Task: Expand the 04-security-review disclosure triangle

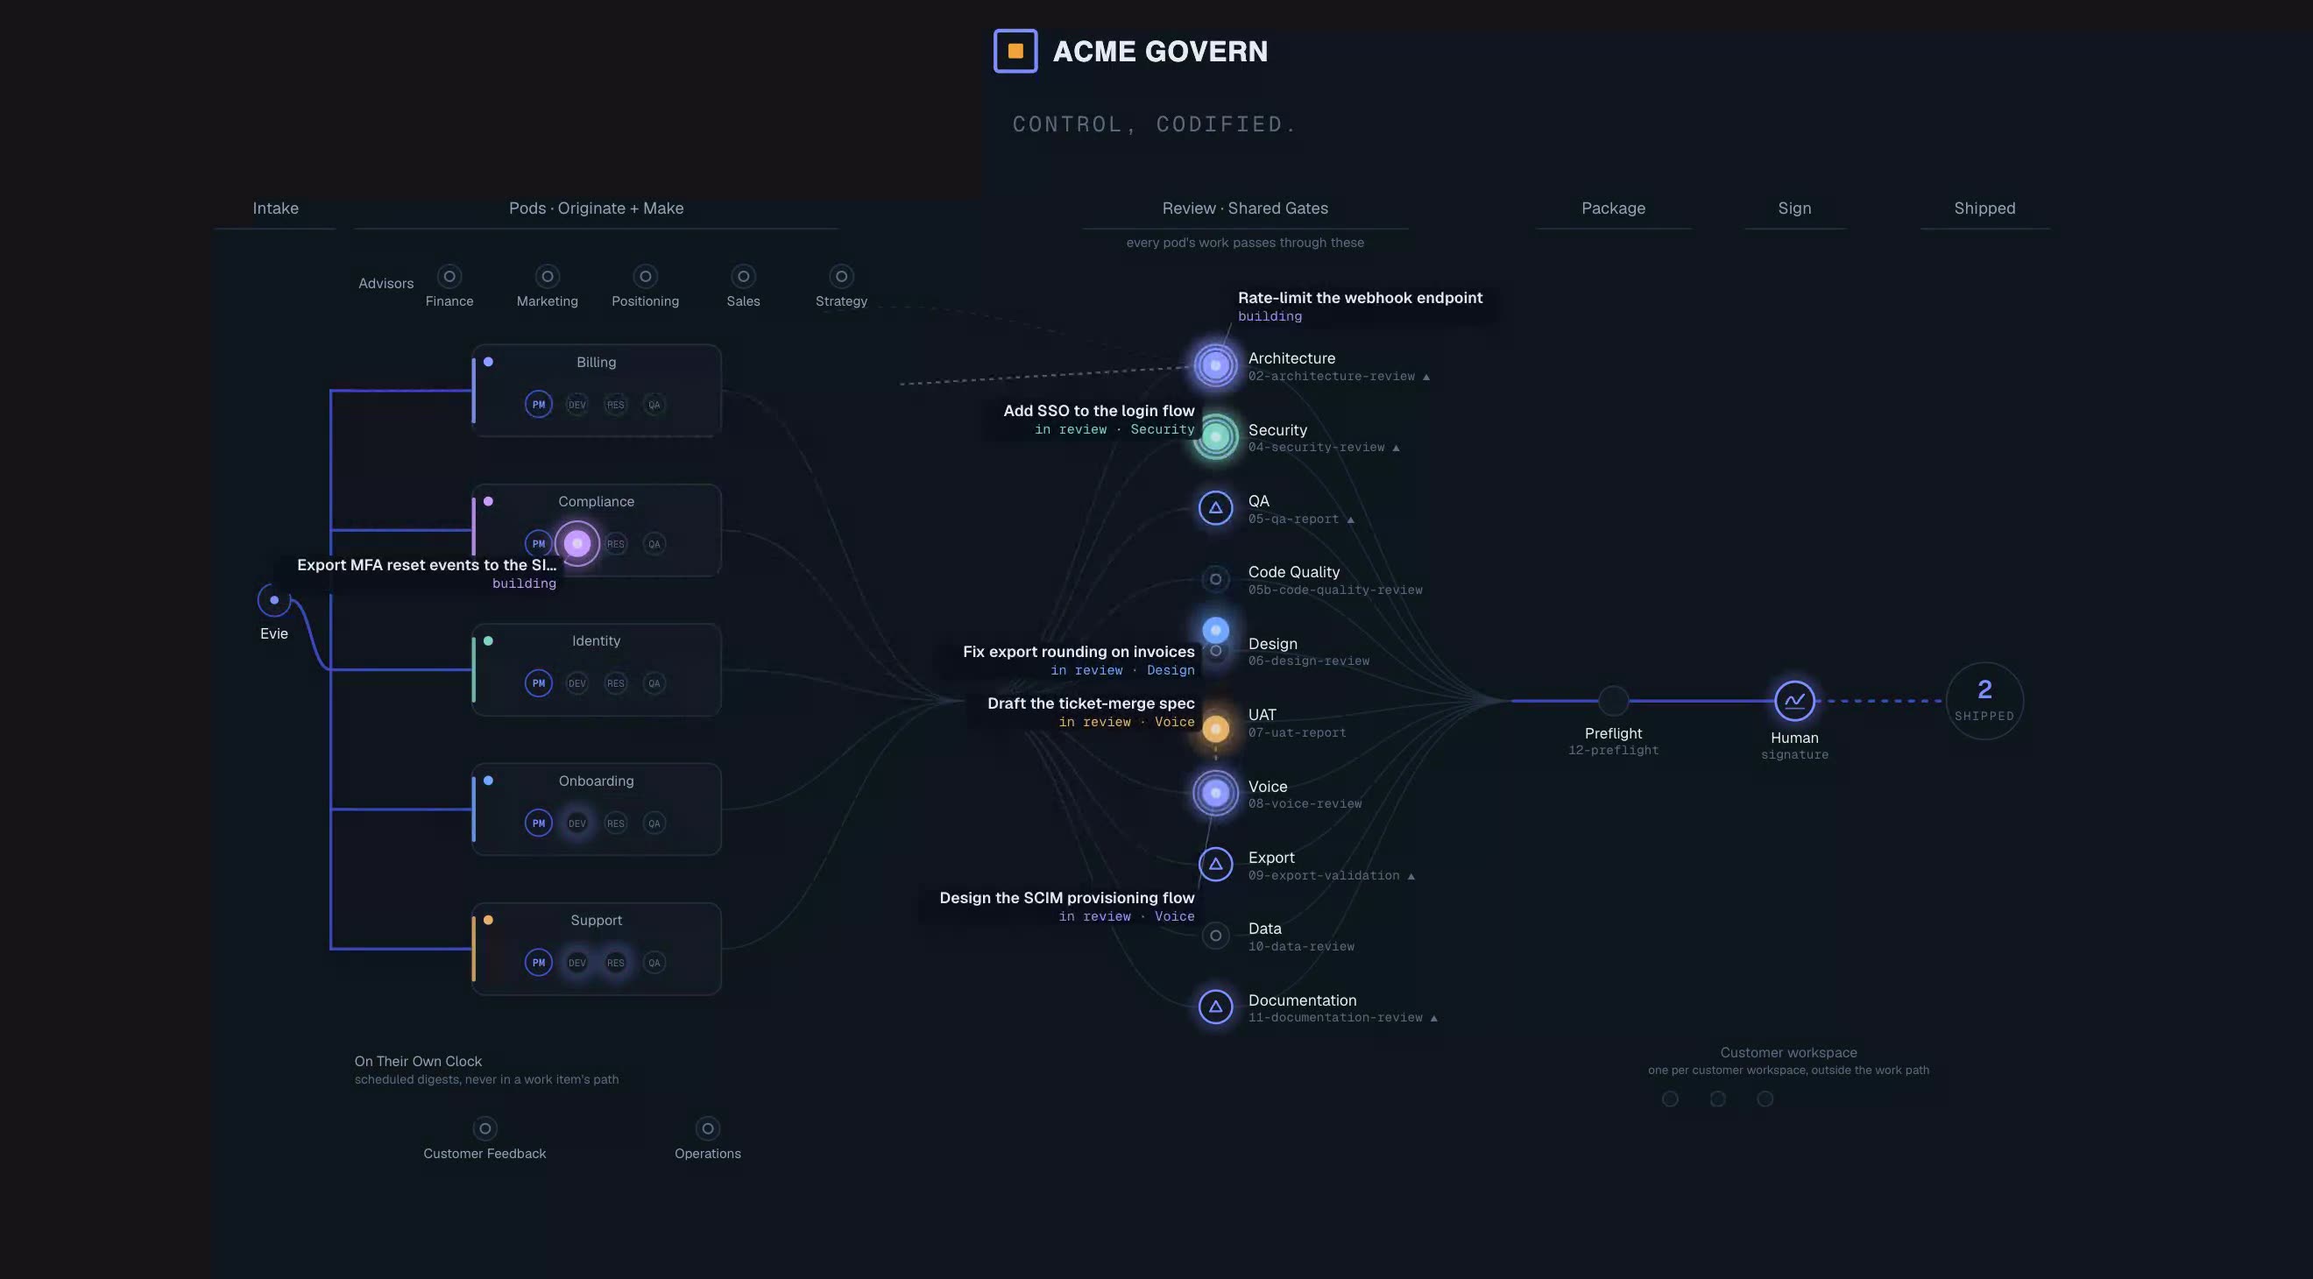Action: [x=1396, y=448]
